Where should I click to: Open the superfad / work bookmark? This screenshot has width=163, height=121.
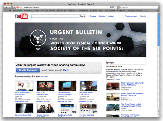(x=96, y=11)
